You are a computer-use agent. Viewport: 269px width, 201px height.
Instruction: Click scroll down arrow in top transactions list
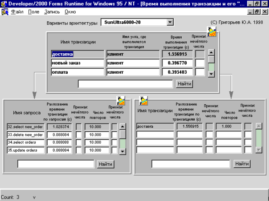point(211,74)
